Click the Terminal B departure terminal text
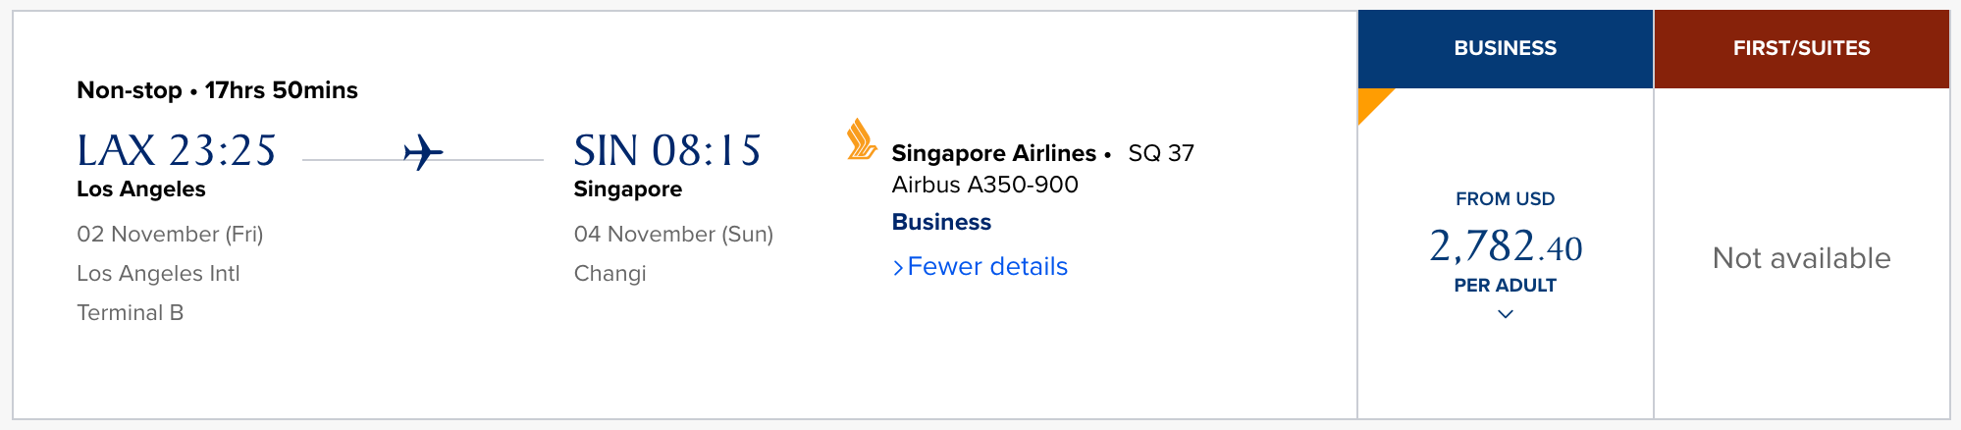Image resolution: width=1961 pixels, height=430 pixels. coord(131,312)
